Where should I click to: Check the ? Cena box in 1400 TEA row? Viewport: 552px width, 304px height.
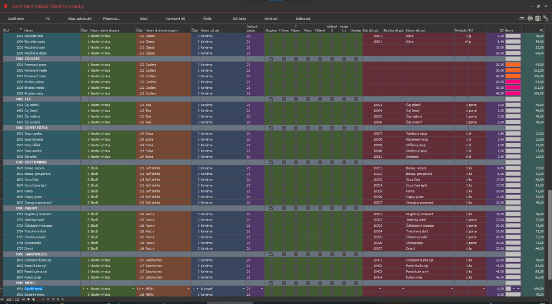[284, 99]
